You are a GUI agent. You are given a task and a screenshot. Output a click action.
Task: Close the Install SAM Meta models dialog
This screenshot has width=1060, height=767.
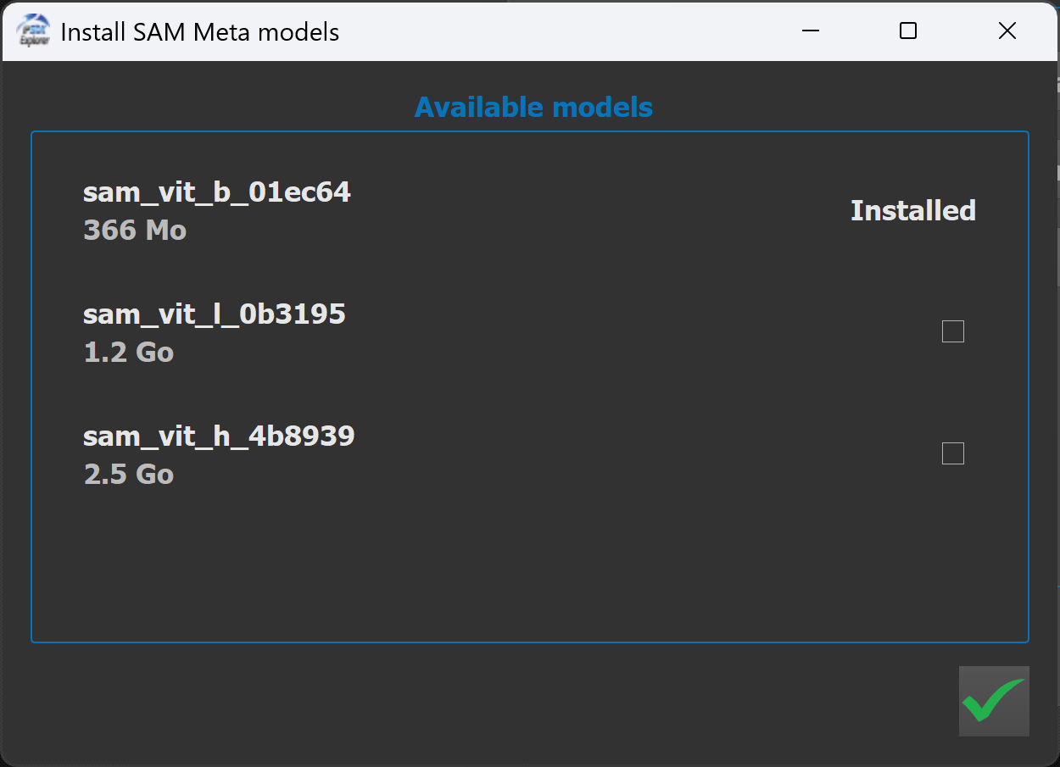click(1007, 32)
